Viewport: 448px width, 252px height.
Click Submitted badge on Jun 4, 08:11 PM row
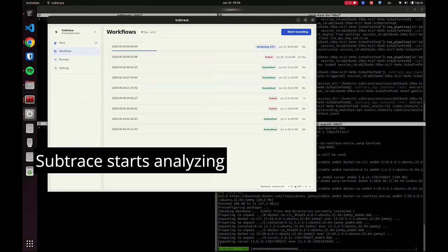pos(270,129)
